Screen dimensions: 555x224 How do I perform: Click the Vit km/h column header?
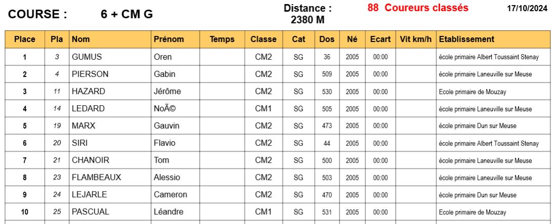click(416, 39)
